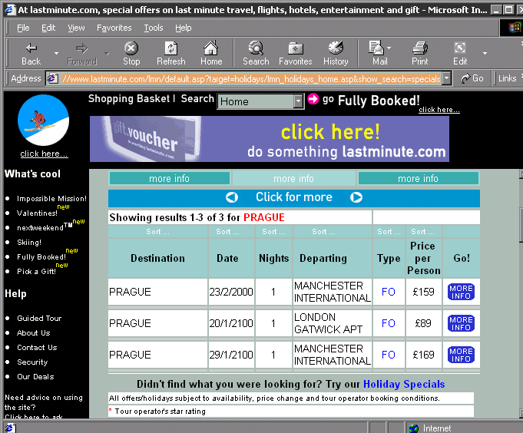This screenshot has width=523, height=433.
Task: Click the Mail toolbar icon
Action: pos(376,48)
